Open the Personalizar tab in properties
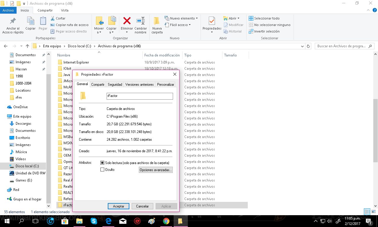 [x=165, y=85]
